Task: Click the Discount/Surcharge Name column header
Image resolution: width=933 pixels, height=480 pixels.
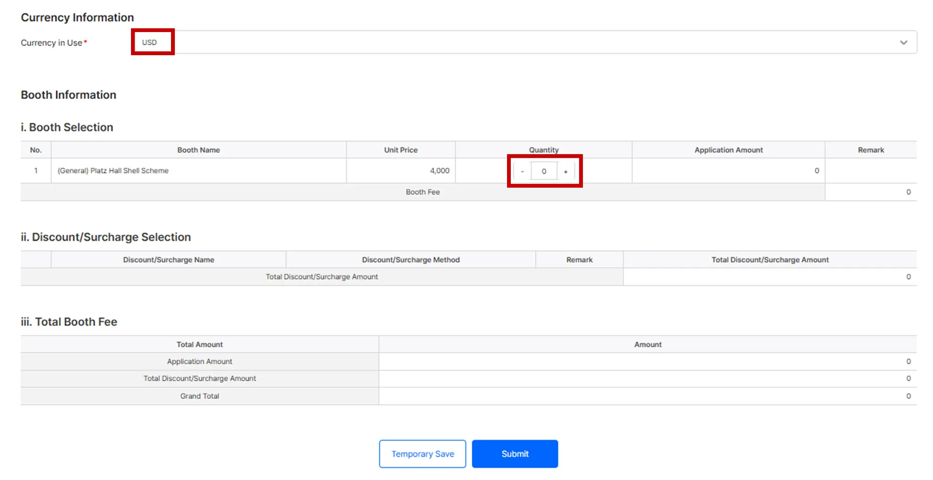Action: 168,260
